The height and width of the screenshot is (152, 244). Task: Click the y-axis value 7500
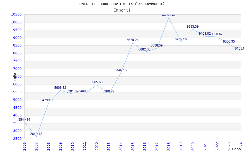coord(17,61)
